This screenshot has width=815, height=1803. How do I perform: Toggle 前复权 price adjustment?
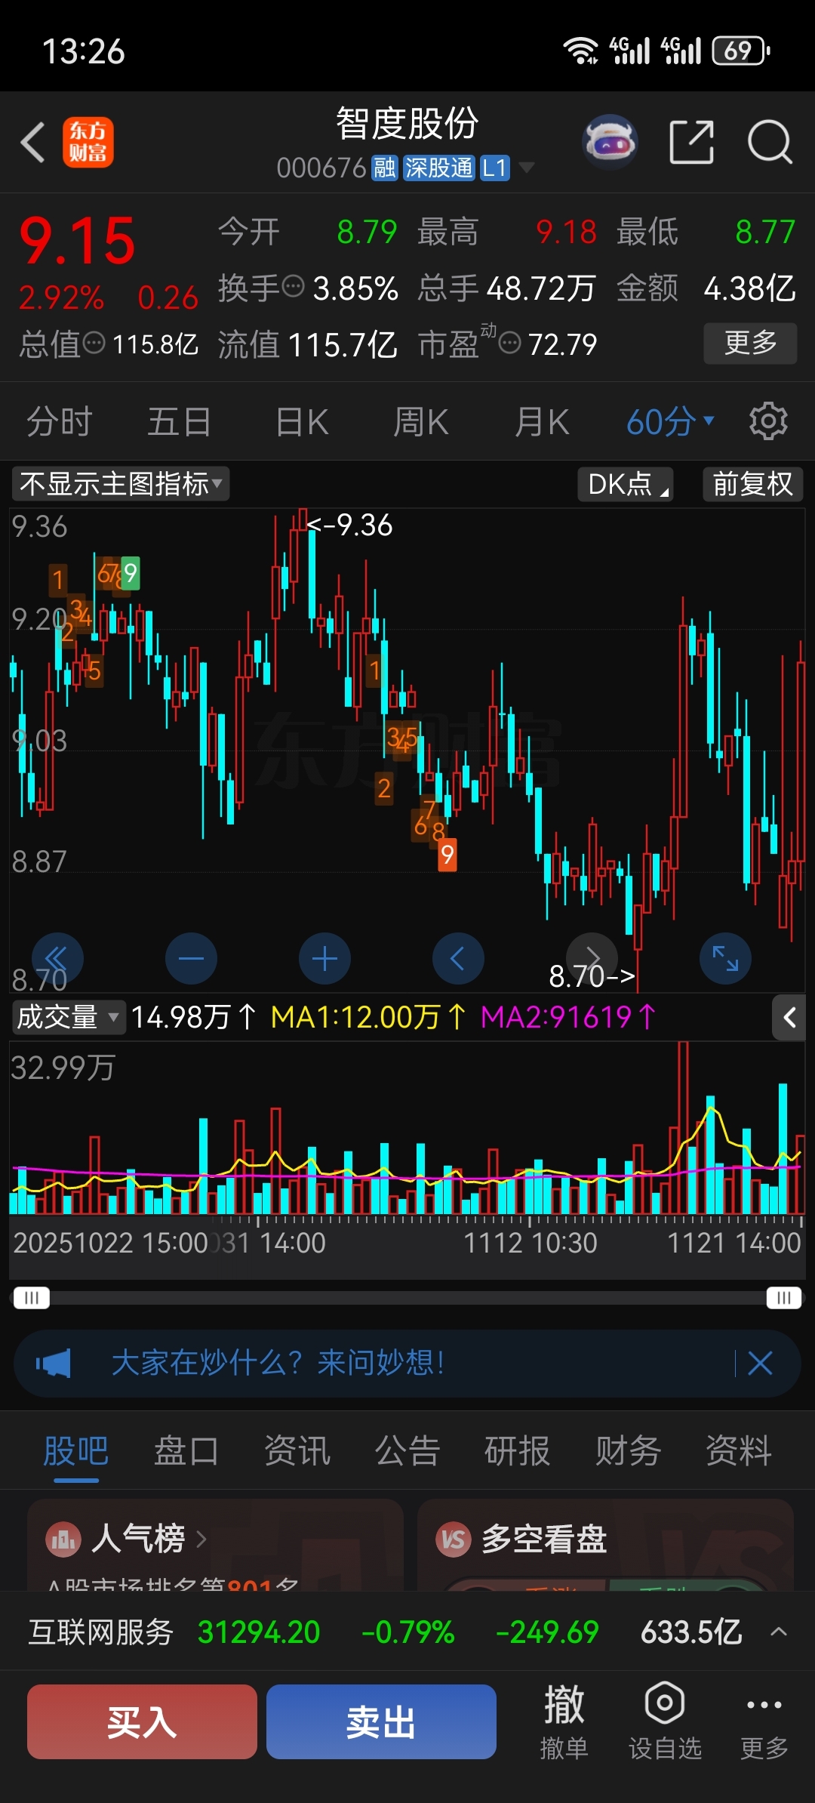753,484
